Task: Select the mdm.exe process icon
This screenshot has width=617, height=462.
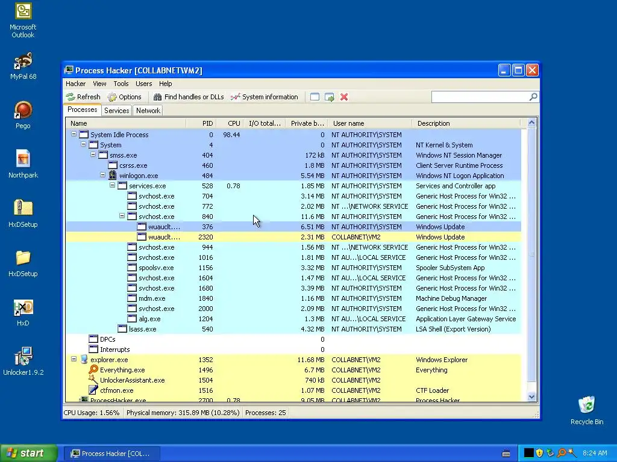Action: (x=132, y=298)
